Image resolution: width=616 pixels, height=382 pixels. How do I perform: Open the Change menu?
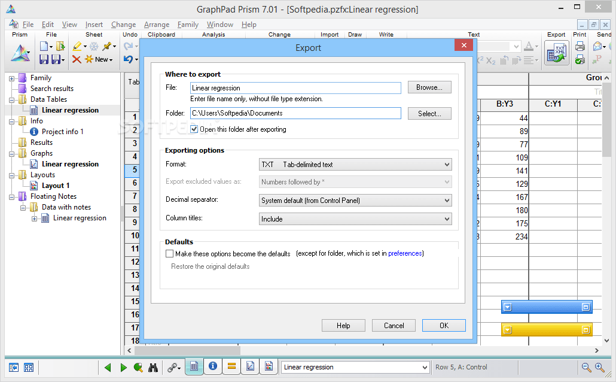[x=123, y=25]
